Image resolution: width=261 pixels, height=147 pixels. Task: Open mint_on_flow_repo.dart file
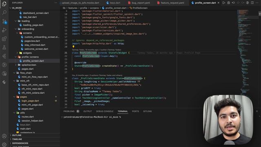click(34, 77)
